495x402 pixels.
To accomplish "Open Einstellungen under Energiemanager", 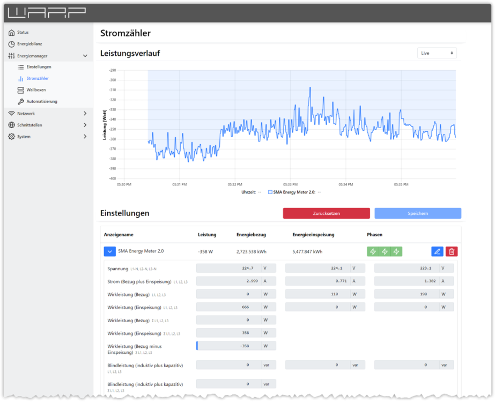I will tap(39, 67).
